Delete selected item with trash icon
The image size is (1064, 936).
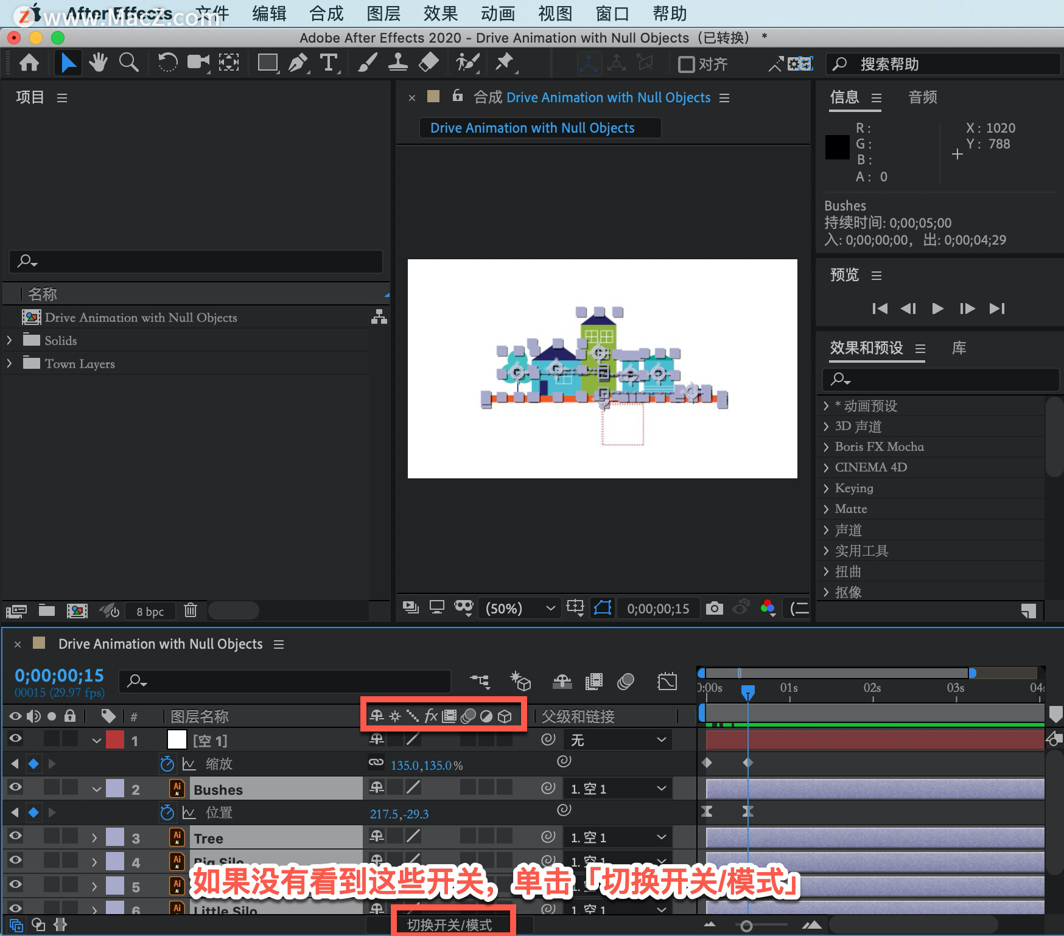pos(191,610)
